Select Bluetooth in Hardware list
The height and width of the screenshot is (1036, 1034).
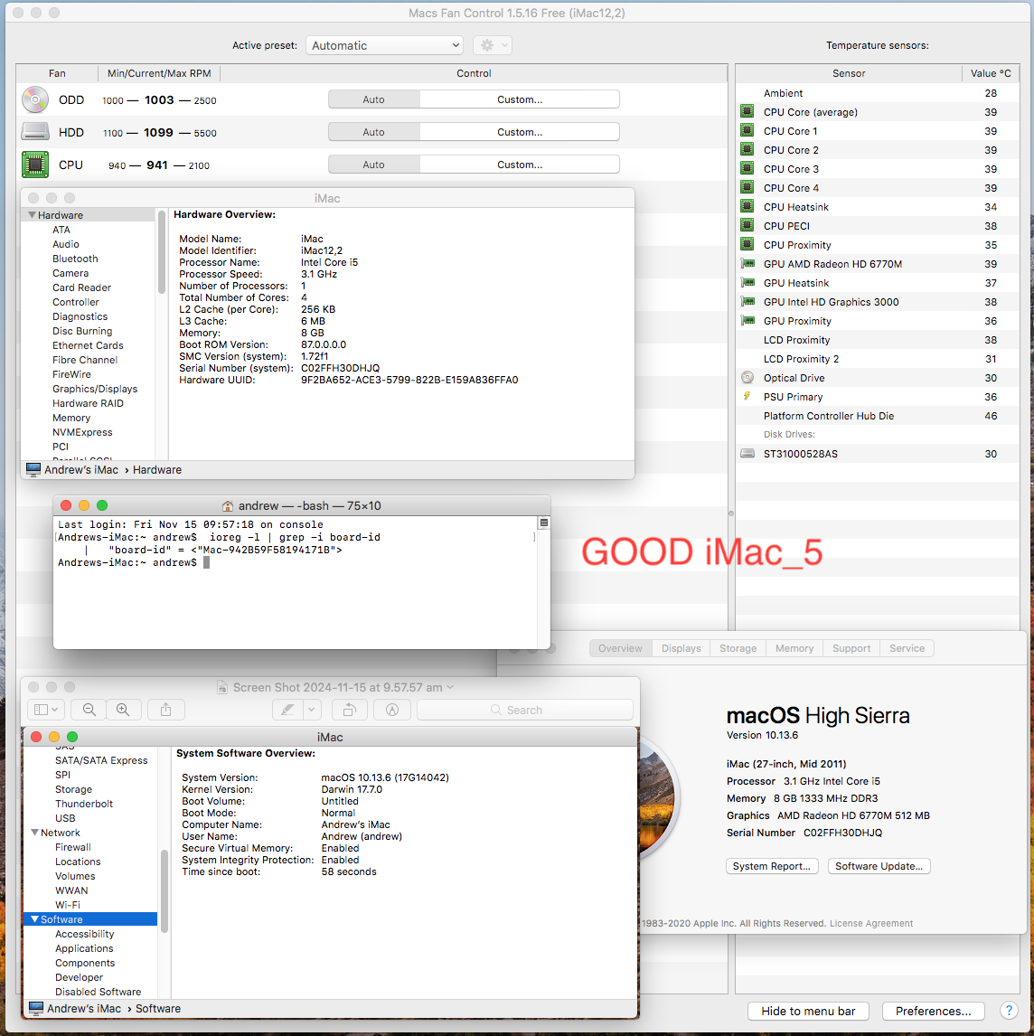pos(75,259)
